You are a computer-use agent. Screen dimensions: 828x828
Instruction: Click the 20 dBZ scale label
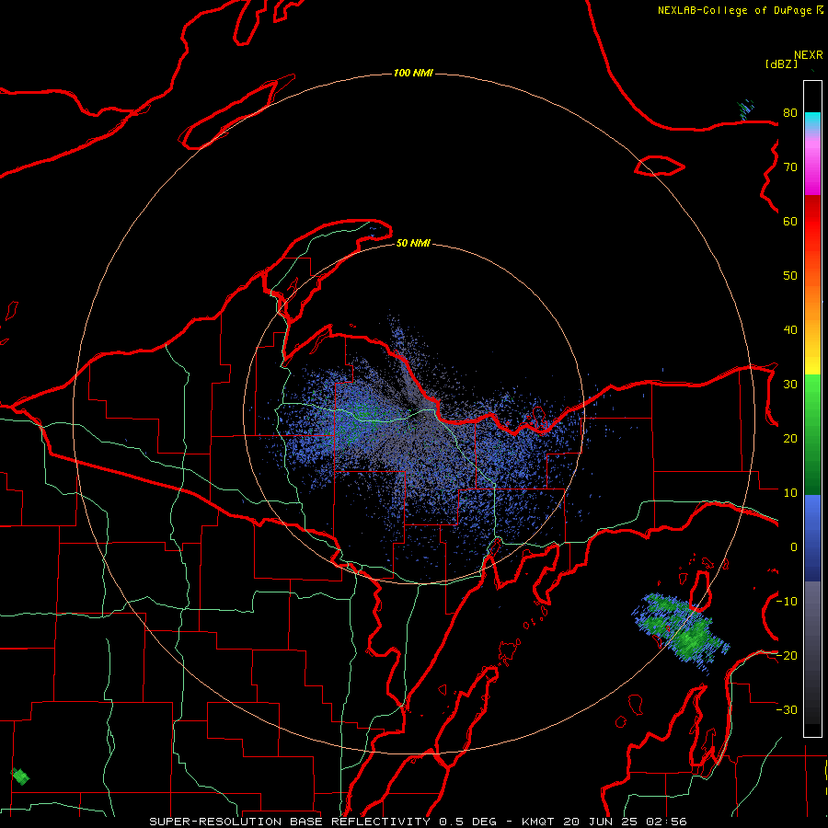pos(790,438)
